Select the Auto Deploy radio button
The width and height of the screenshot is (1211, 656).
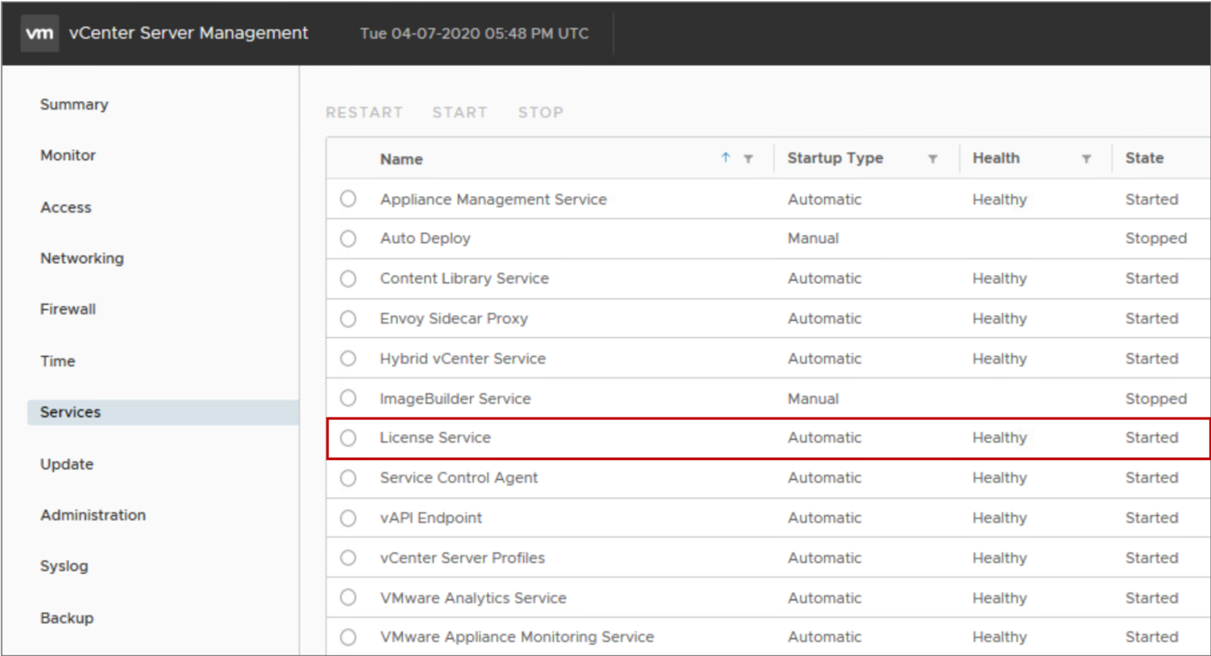(x=348, y=238)
